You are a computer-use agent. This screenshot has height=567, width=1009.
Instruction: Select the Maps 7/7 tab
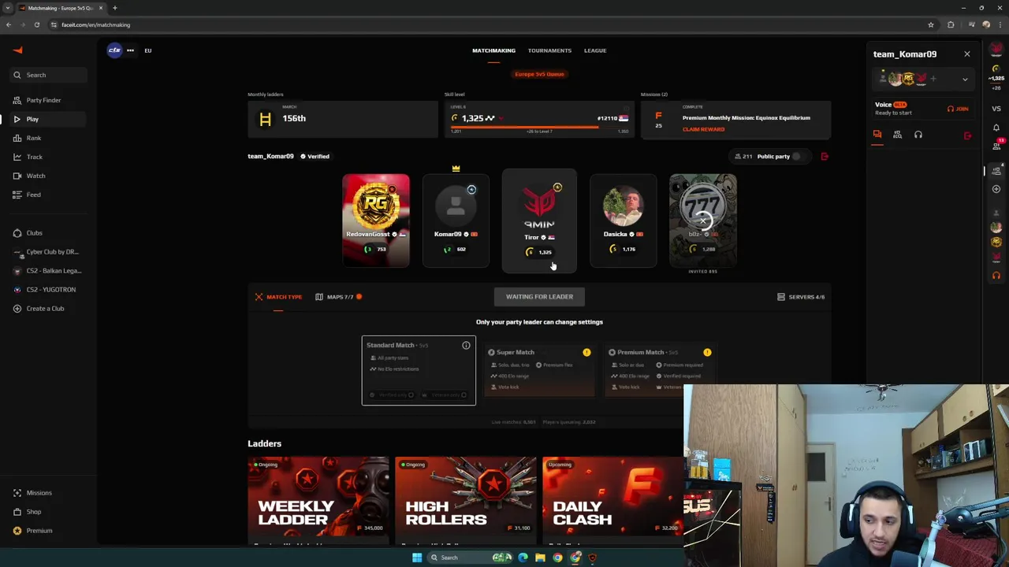pos(339,297)
